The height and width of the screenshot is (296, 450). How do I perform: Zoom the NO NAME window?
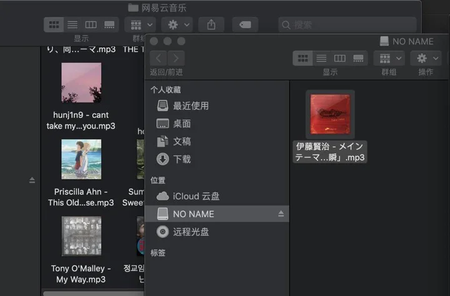(x=181, y=41)
